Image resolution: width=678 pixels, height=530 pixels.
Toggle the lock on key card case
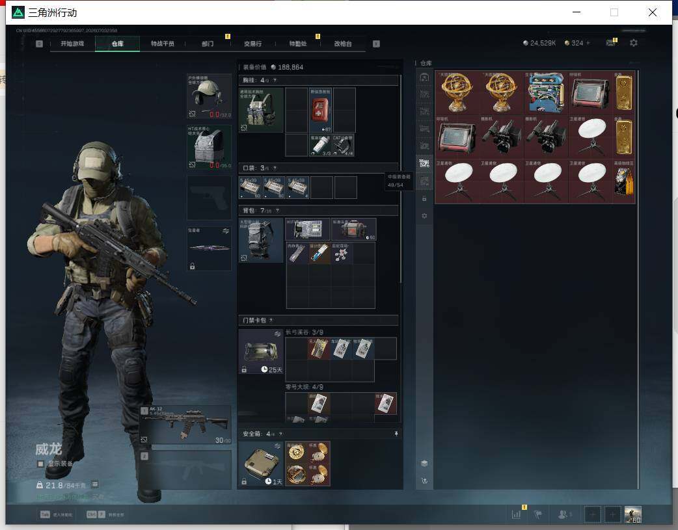click(244, 369)
